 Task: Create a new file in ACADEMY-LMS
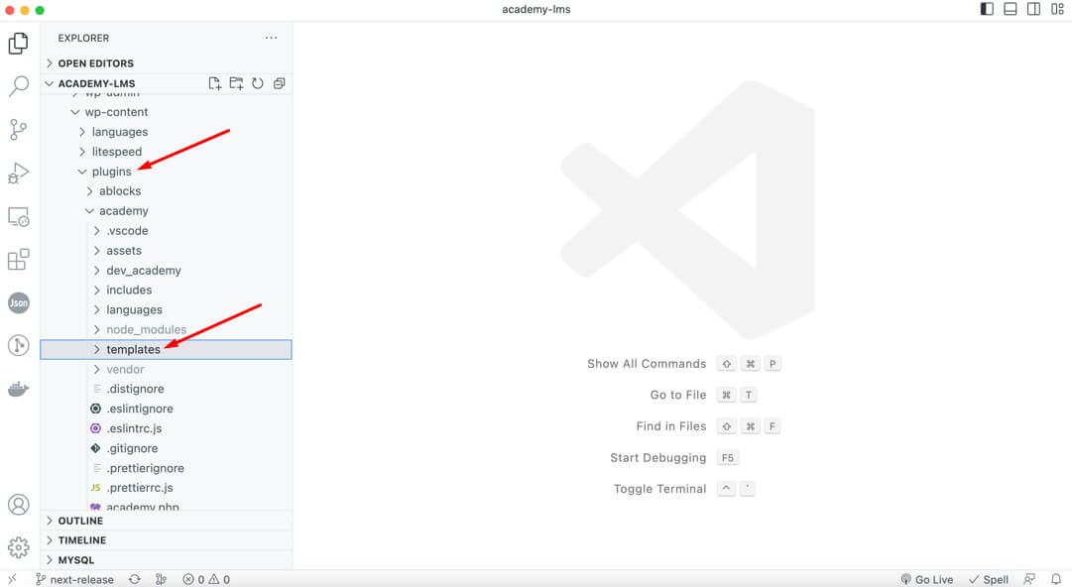(x=215, y=83)
